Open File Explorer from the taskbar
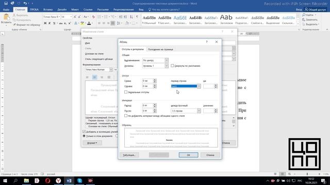Screen dimensions: 330x185 click(x=26, y=180)
